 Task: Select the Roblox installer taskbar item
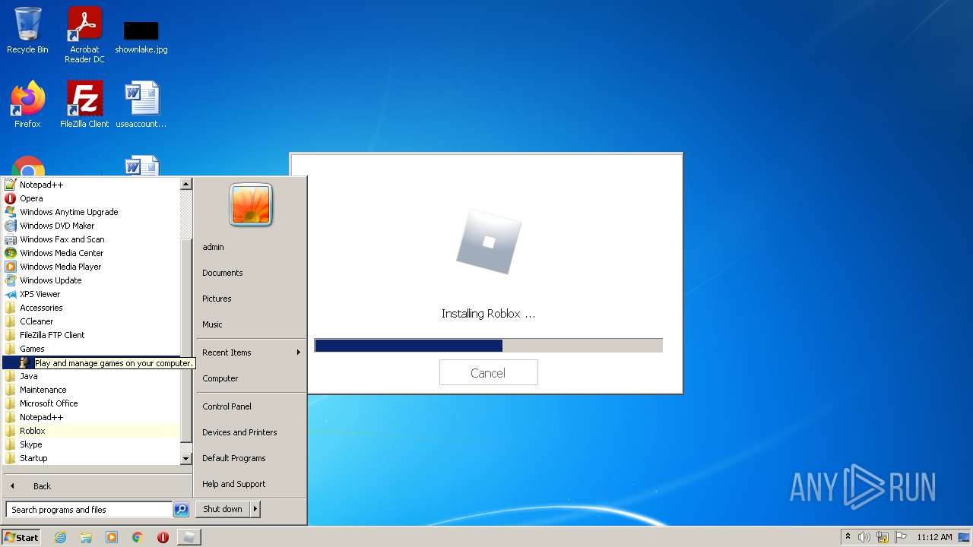tap(189, 537)
